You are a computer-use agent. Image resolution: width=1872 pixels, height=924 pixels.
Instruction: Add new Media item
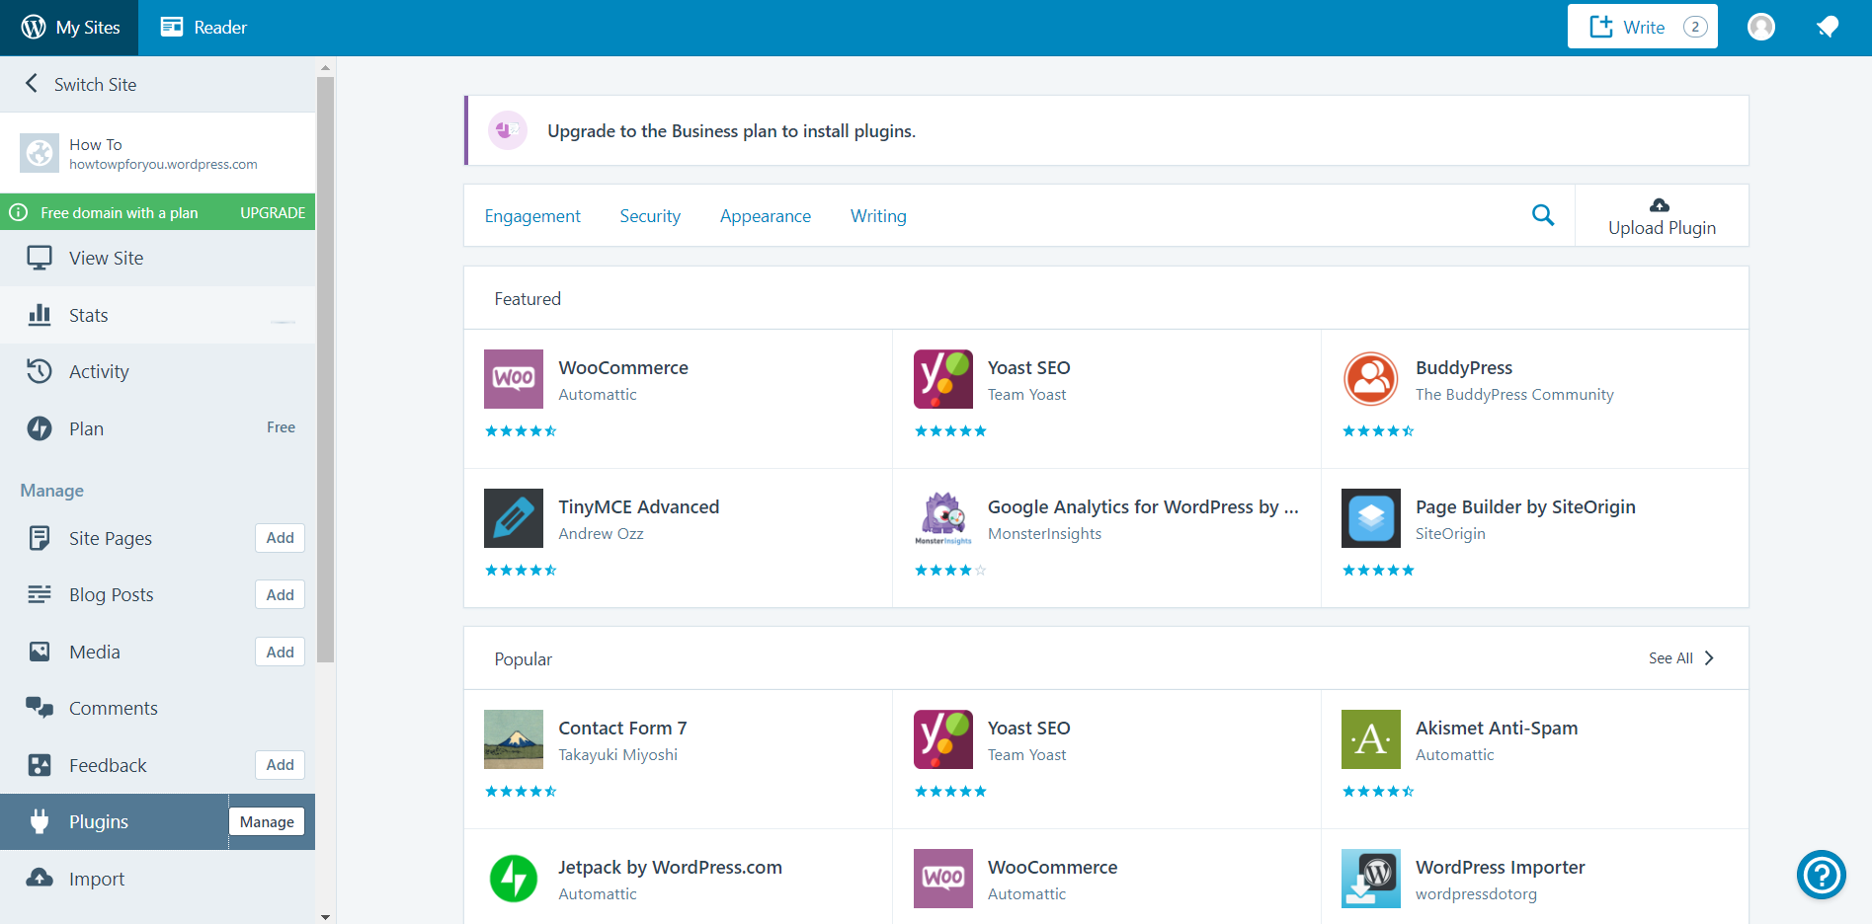click(x=281, y=652)
